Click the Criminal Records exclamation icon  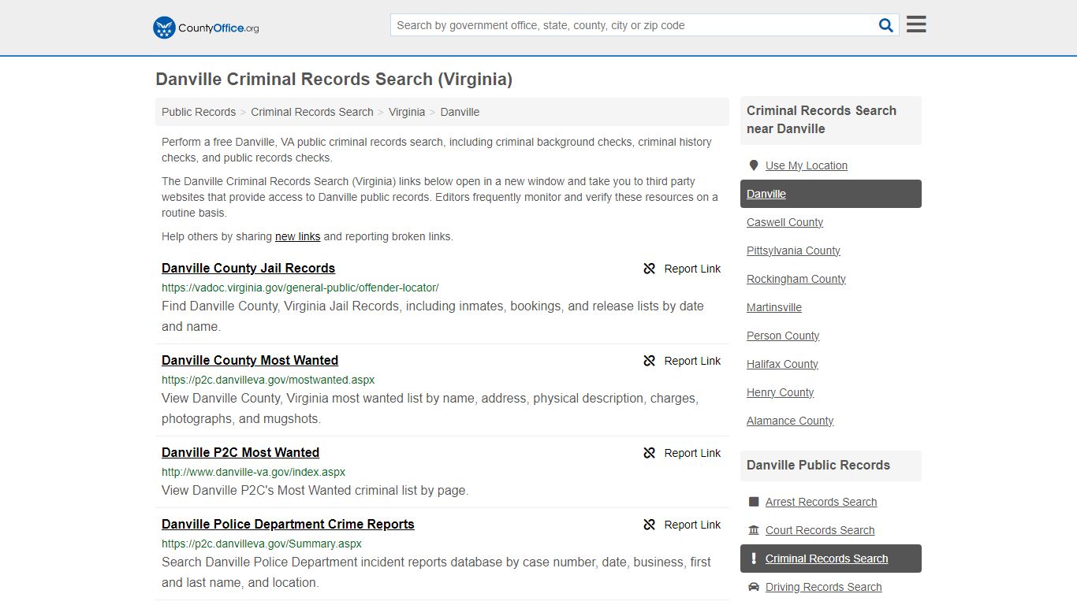tap(754, 559)
